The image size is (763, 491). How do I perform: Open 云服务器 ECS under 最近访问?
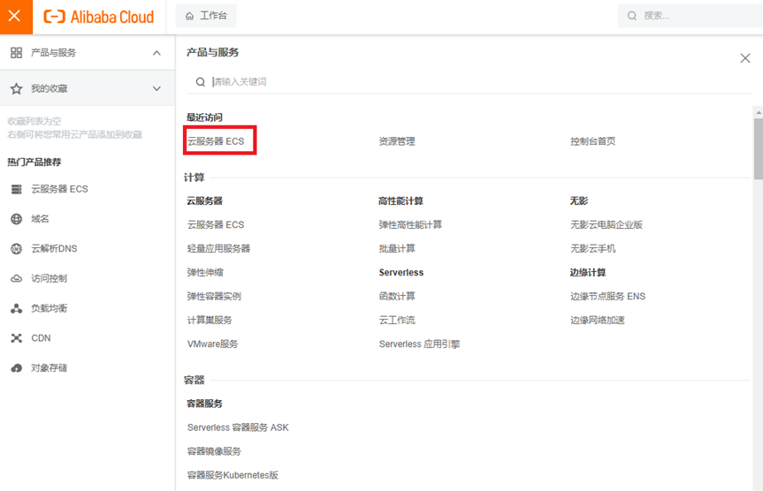tap(216, 141)
